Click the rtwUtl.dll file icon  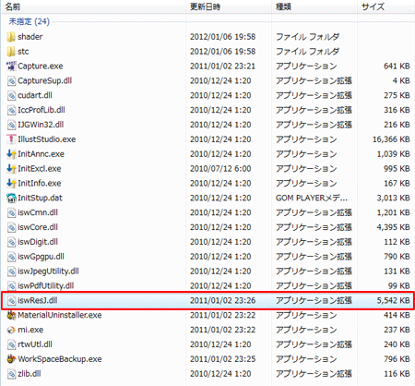(11, 344)
